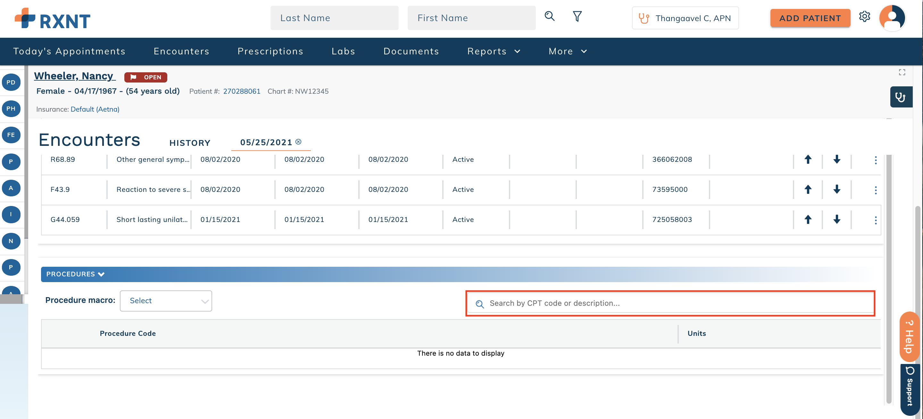
Task: Move R68.89 diagnosis up
Action: pyautogui.click(x=808, y=160)
